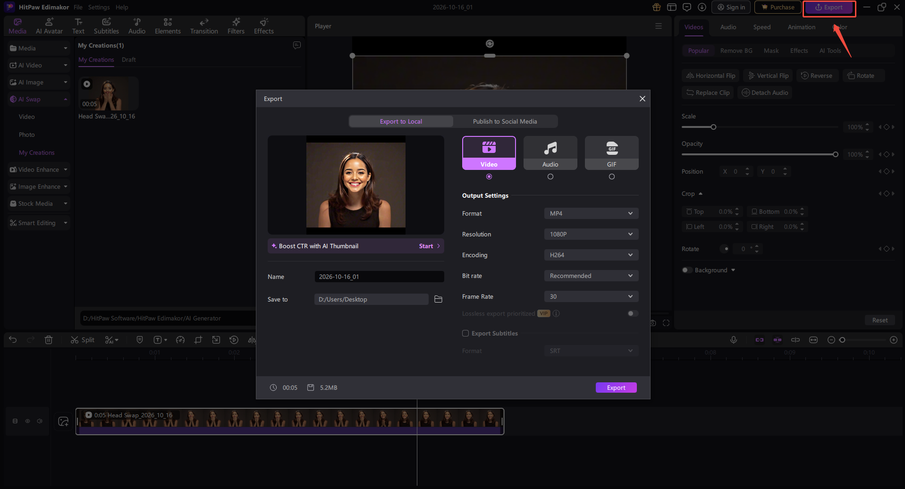Viewport: 905px width, 489px height.
Task: Toggle the Lossless export prioritized switch
Action: 633,313
